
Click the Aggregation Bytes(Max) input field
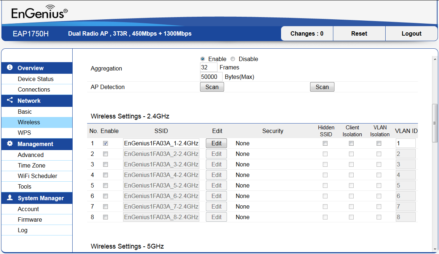(211, 77)
